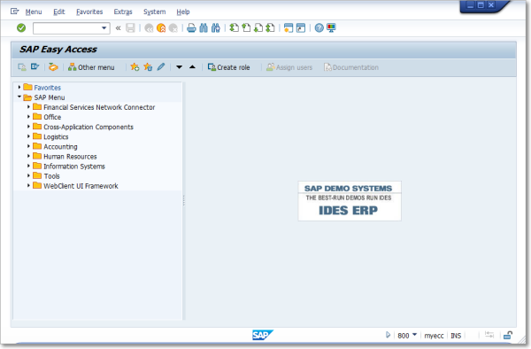Expand the Favorites folder arrow

[x=19, y=87]
